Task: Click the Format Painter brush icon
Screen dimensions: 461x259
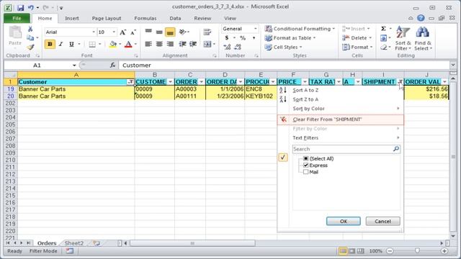Action: [30, 47]
